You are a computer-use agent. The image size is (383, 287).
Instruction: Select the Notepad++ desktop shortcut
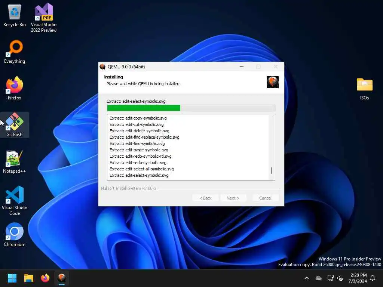pos(15,161)
